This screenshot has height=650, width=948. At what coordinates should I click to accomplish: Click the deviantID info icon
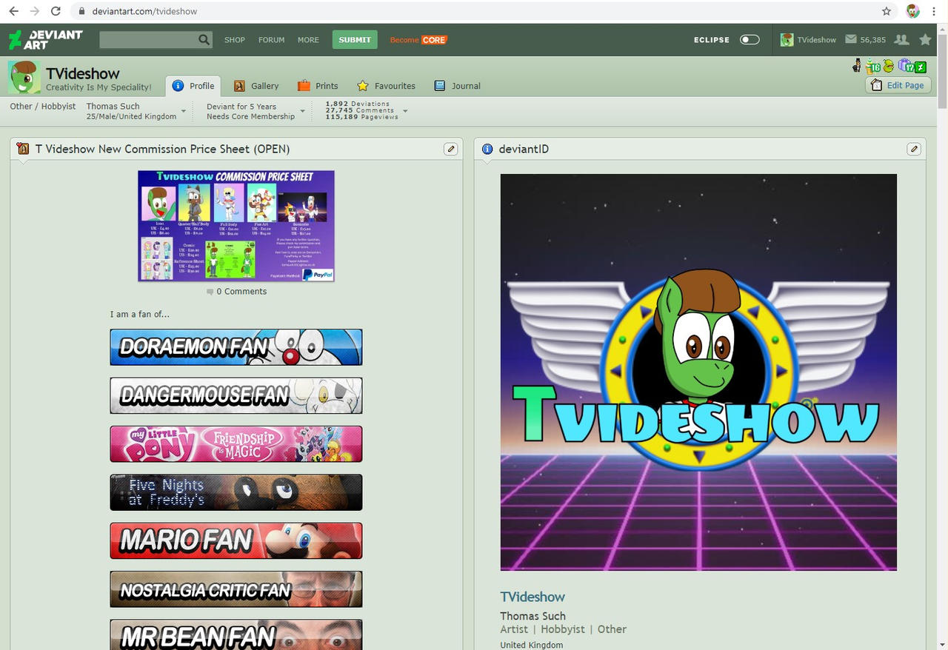point(487,149)
